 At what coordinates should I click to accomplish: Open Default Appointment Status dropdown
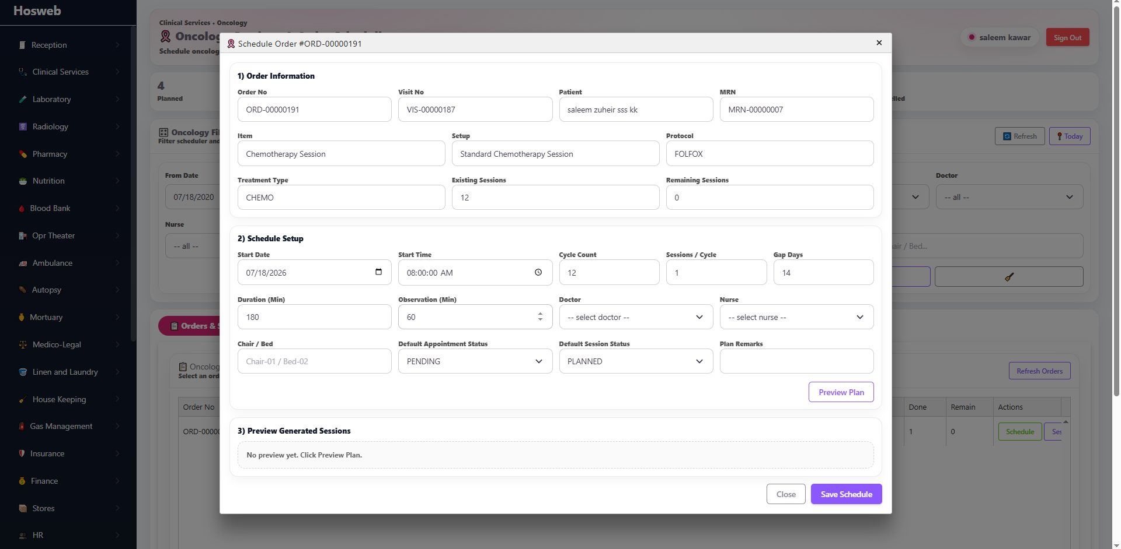[x=475, y=361]
